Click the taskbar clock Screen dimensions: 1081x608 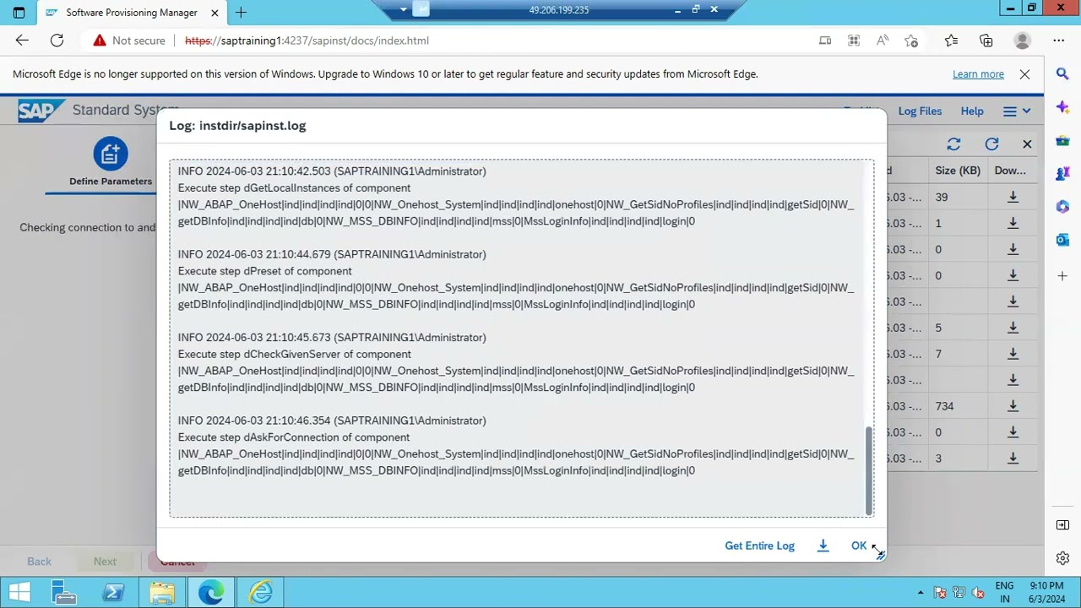click(x=1047, y=592)
